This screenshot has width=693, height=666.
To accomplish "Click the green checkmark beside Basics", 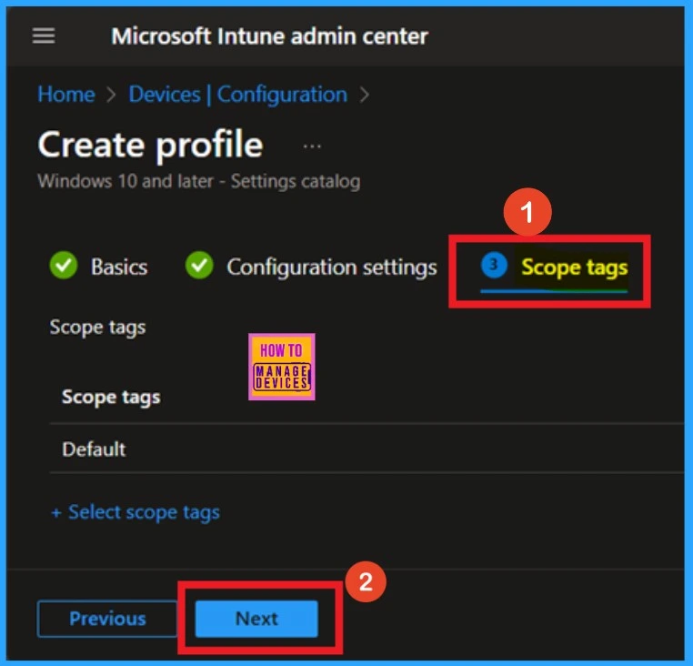I will pyautogui.click(x=64, y=266).
